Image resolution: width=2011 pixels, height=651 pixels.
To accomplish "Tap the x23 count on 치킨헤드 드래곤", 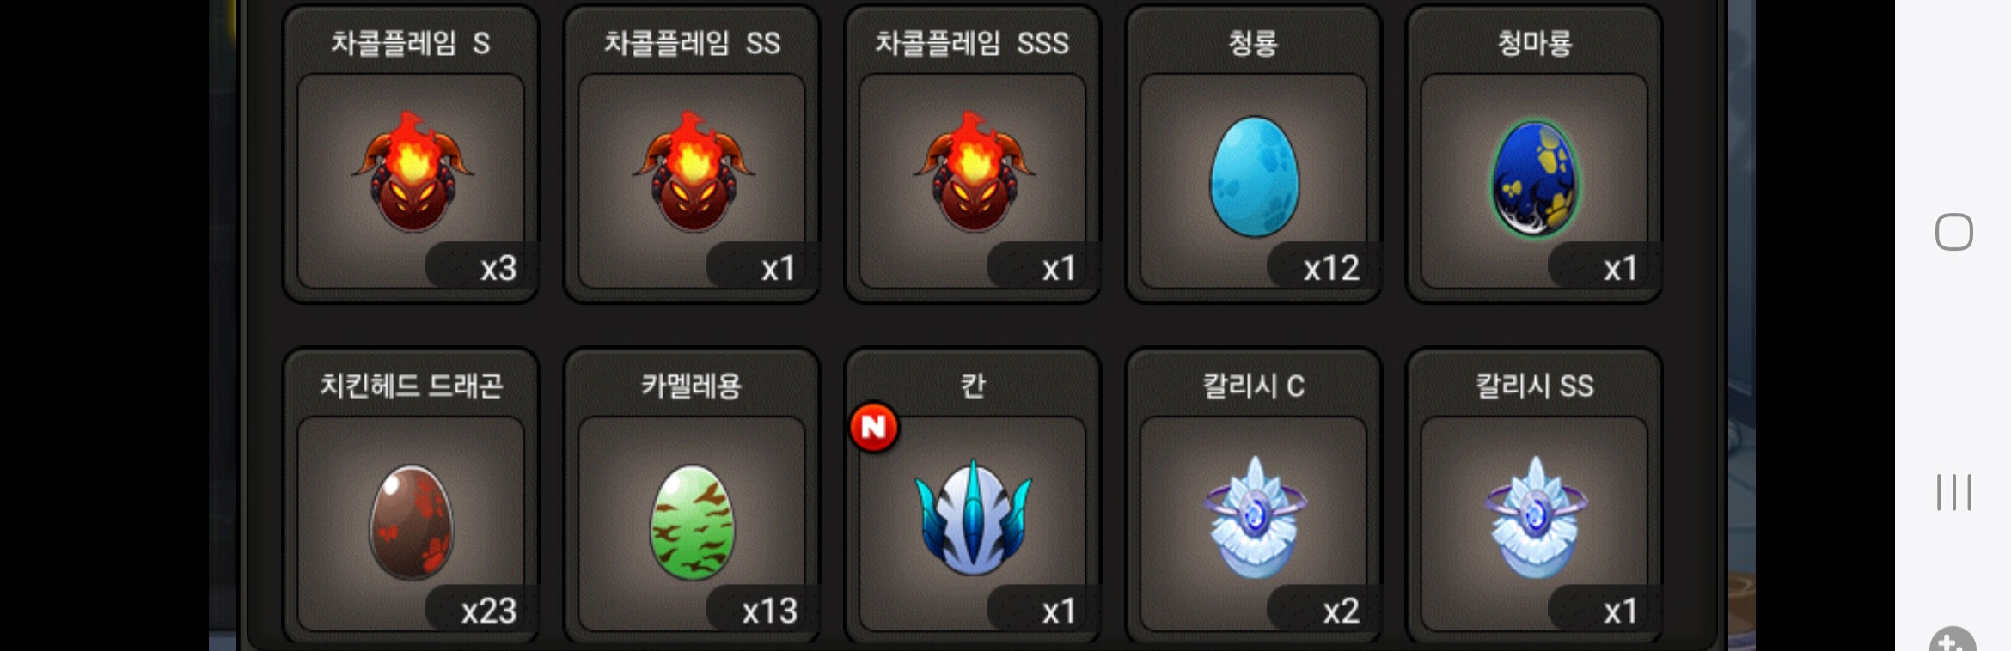I will coord(488,611).
